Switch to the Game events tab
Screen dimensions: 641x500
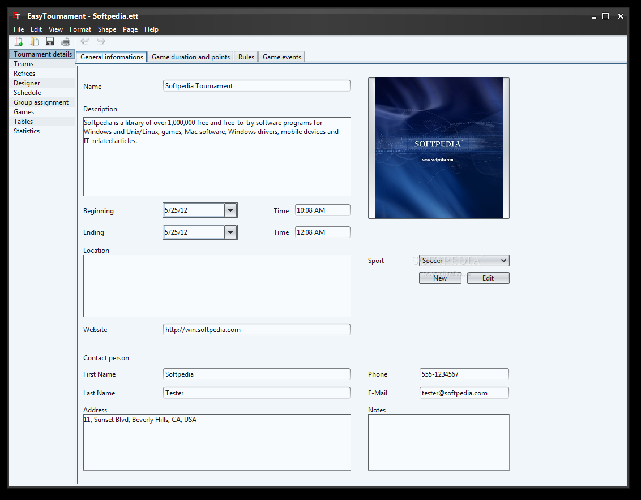click(281, 57)
